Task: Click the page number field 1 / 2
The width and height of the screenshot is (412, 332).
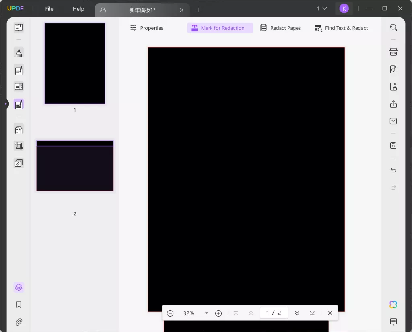Action: click(274, 313)
